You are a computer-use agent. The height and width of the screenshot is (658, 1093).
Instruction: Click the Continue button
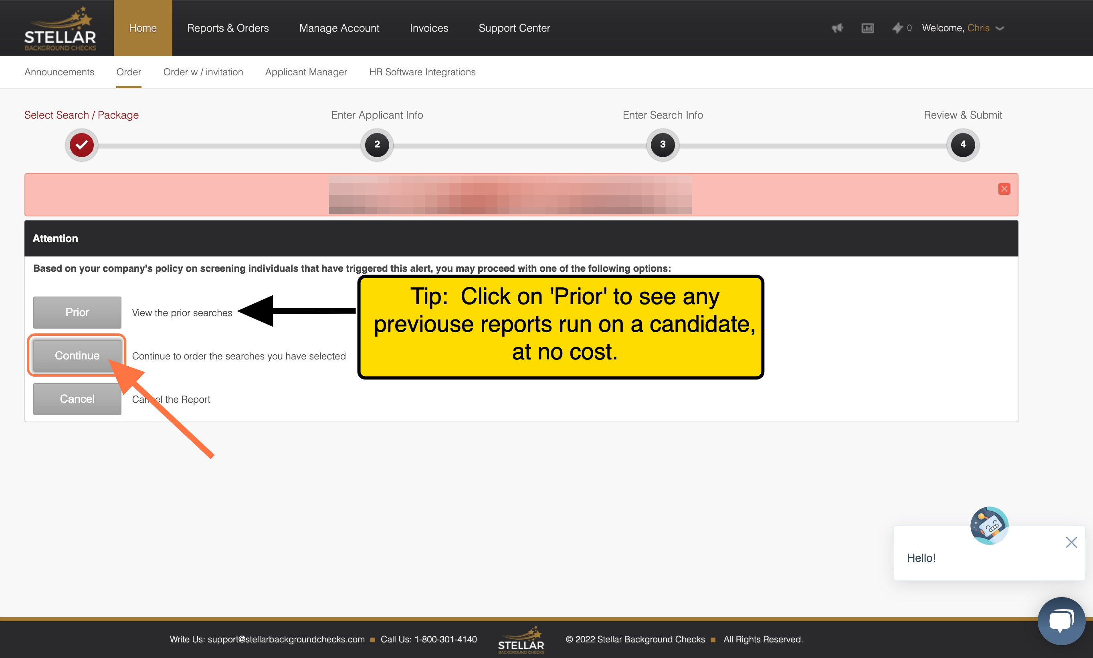pyautogui.click(x=77, y=355)
